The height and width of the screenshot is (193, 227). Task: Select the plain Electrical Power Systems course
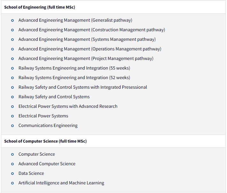(x=43, y=116)
